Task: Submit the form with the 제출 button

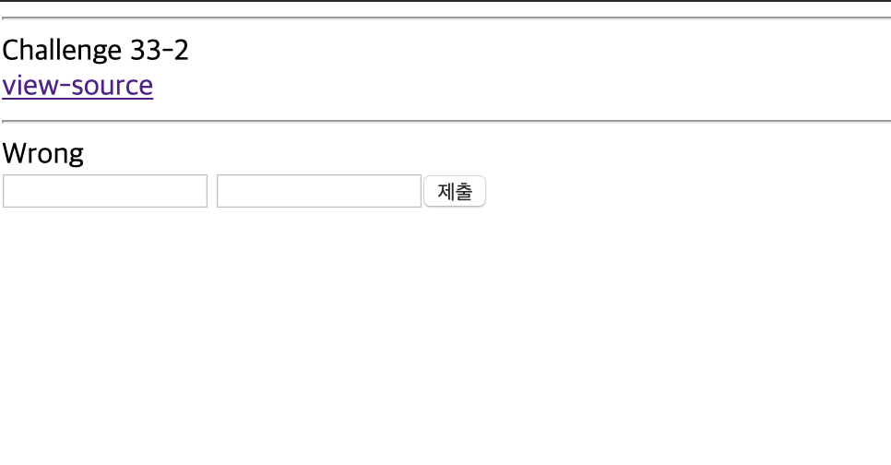Action: 455,191
